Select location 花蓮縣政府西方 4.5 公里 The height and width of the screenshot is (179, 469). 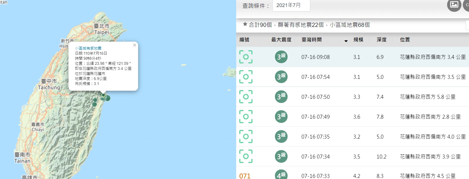click(x=428, y=176)
